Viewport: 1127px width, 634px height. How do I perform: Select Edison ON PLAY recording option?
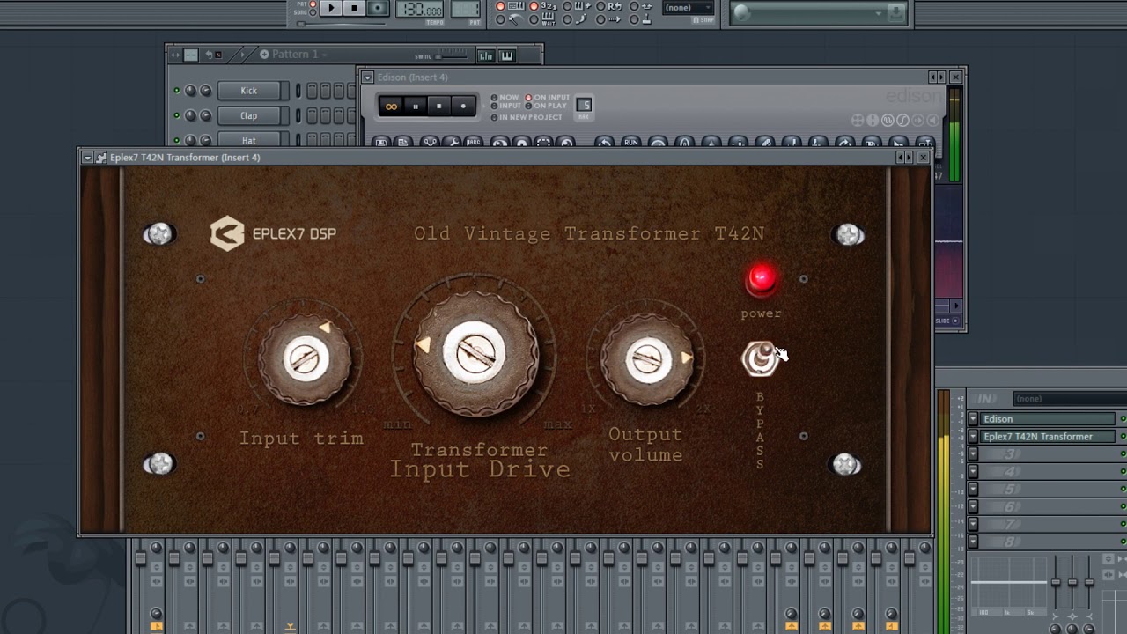pyautogui.click(x=547, y=106)
